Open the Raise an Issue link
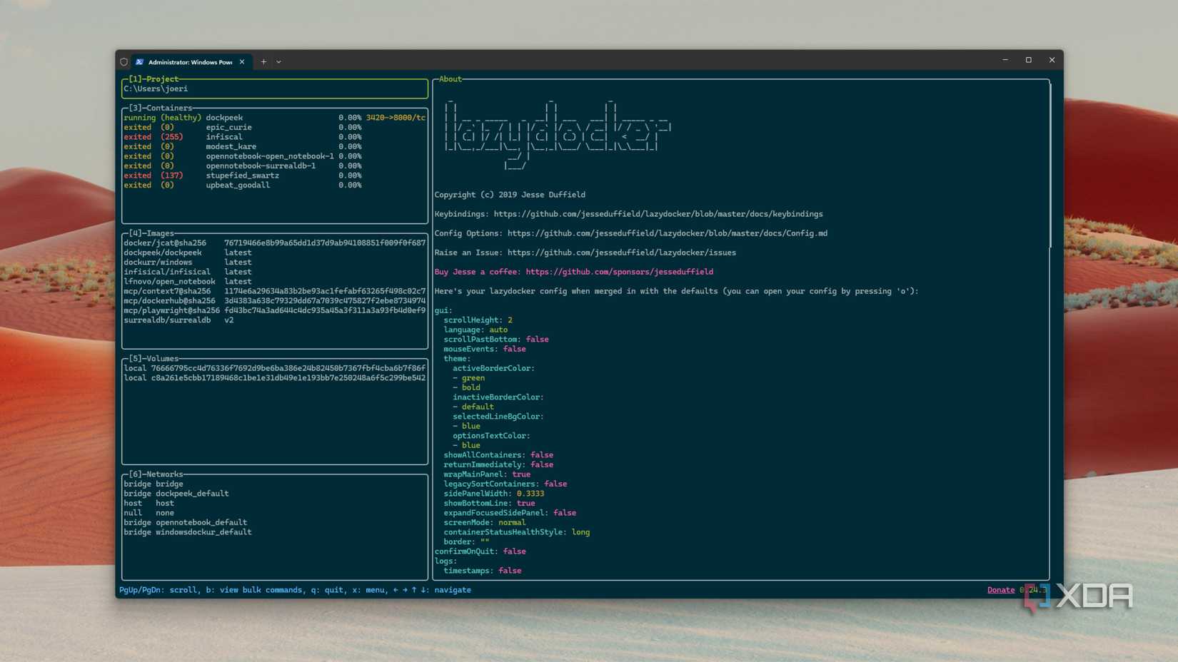 [620, 253]
